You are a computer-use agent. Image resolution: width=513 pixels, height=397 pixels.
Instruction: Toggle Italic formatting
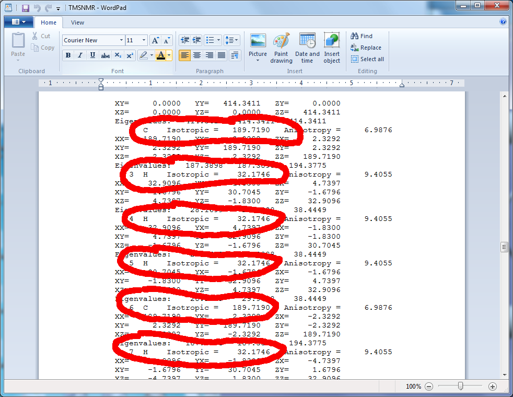pos(80,55)
